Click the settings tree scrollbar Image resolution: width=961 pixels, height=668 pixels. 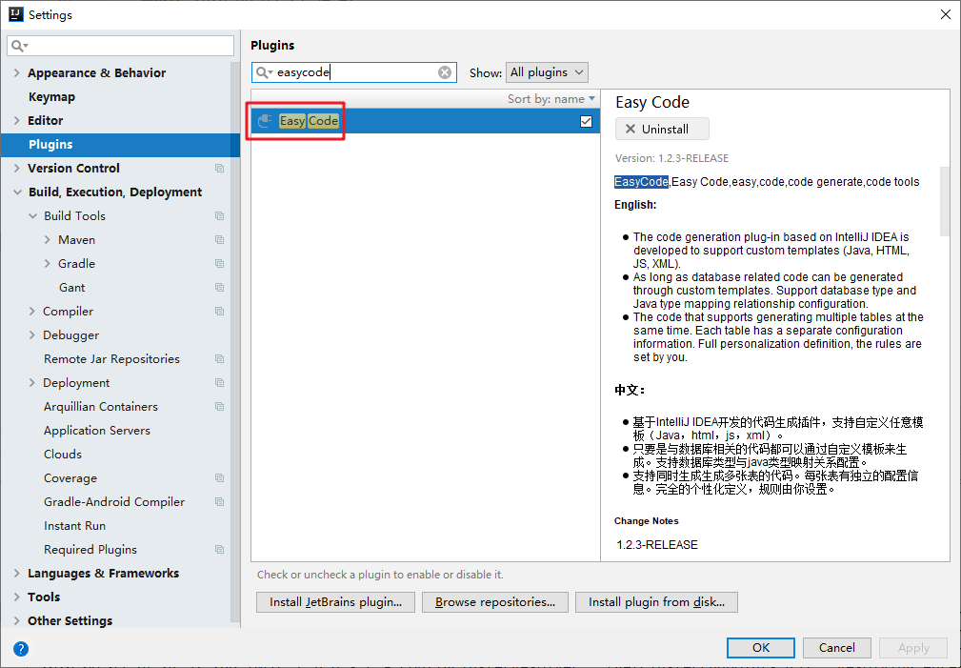(235, 340)
